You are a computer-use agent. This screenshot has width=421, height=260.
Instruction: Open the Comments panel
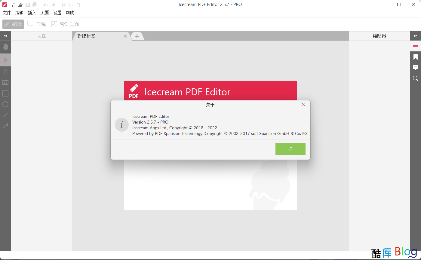pos(416,67)
